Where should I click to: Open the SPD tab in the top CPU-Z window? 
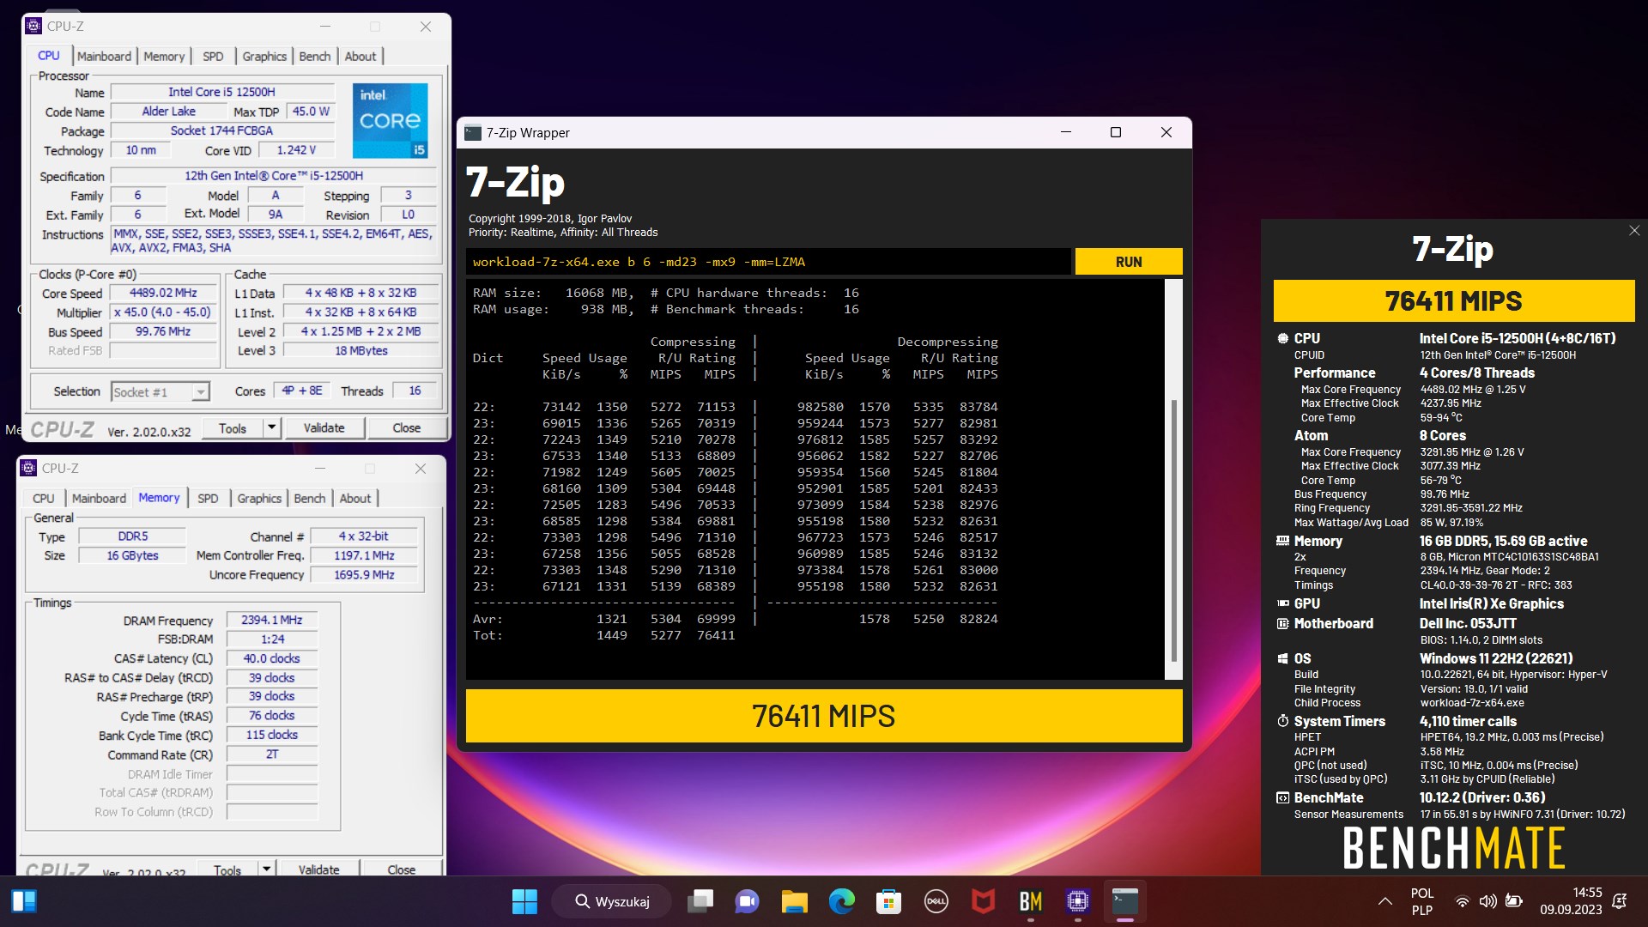213,57
